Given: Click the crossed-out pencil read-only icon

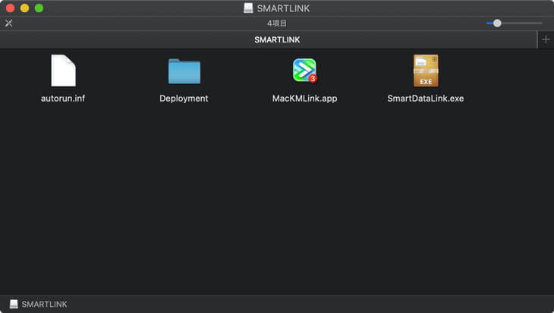Looking at the screenshot, I should click(9, 23).
